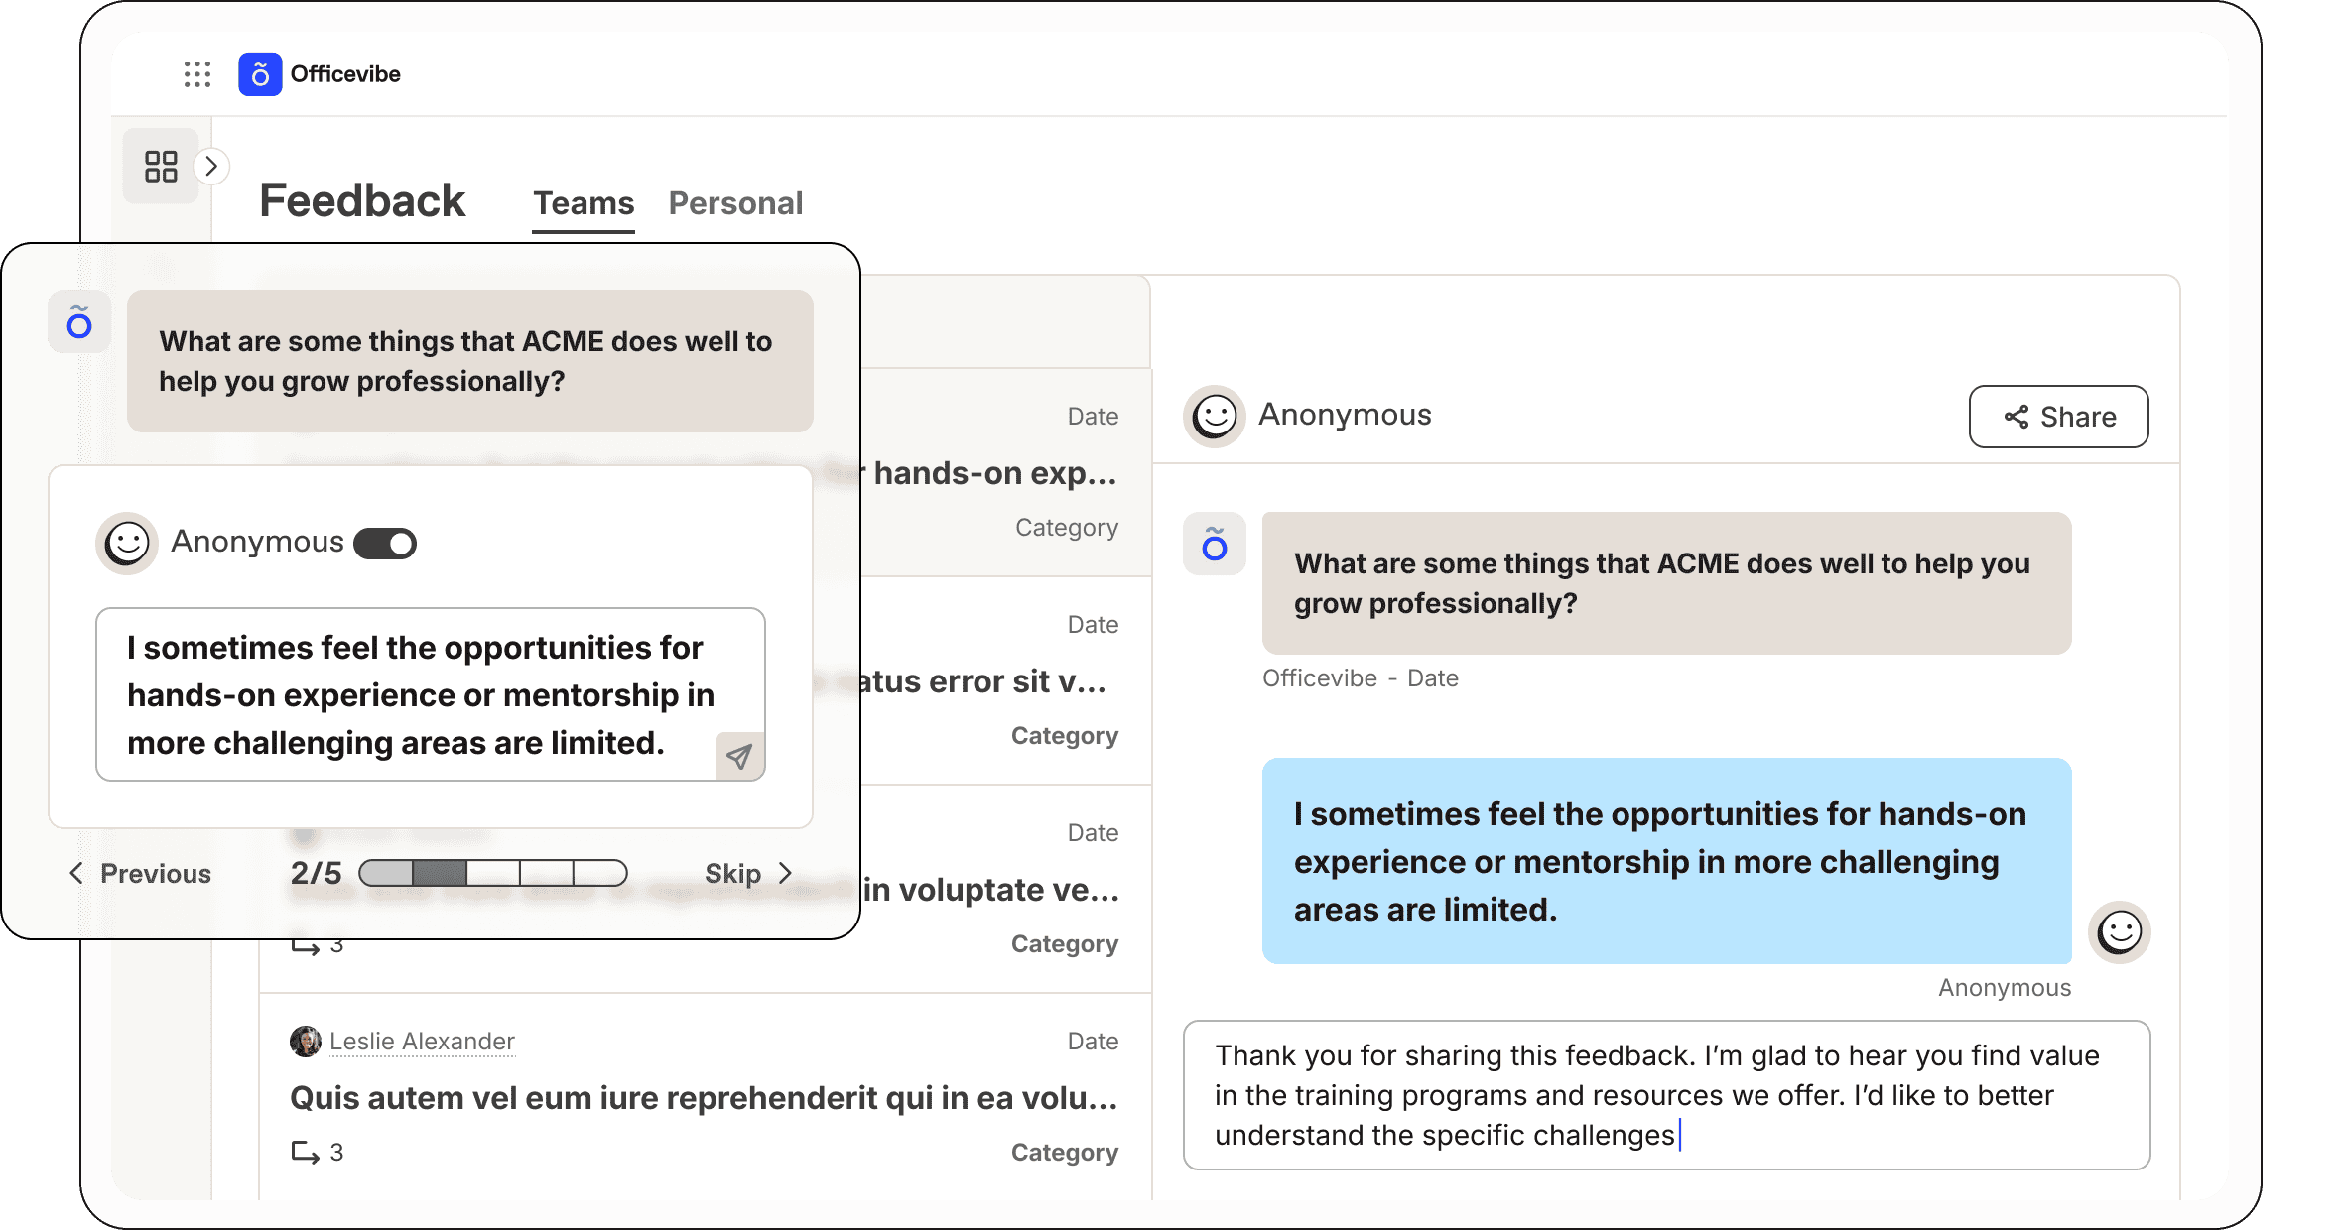This screenshot has width=2342, height=1230.
Task: Expand the sidebar with the chevron arrow
Action: [x=211, y=166]
